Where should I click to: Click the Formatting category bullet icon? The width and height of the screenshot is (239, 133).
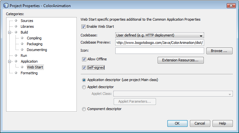click(16, 73)
